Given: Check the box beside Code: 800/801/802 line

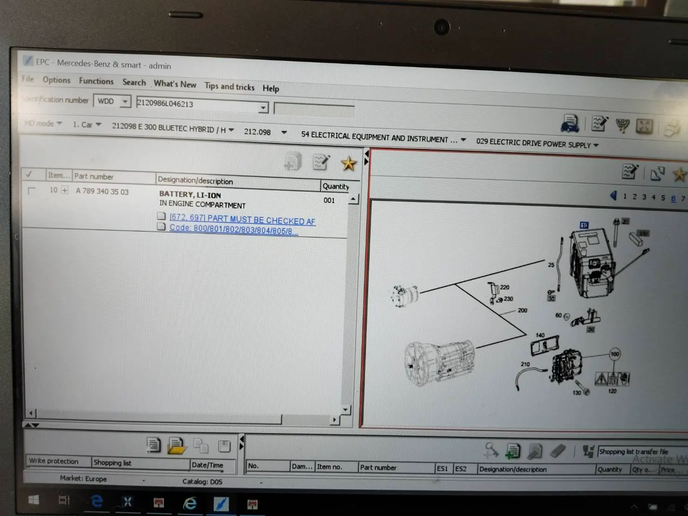Looking at the screenshot, I should [162, 227].
